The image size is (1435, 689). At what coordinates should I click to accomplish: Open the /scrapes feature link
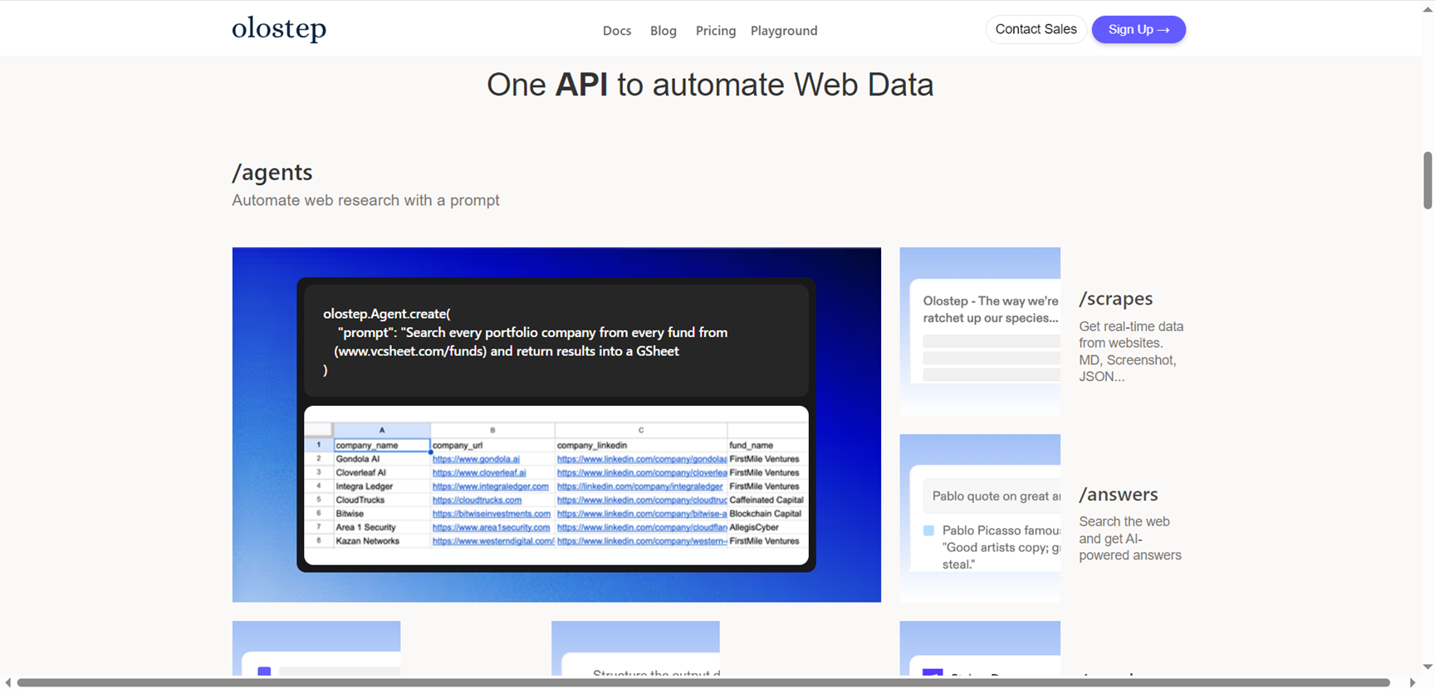point(1115,298)
